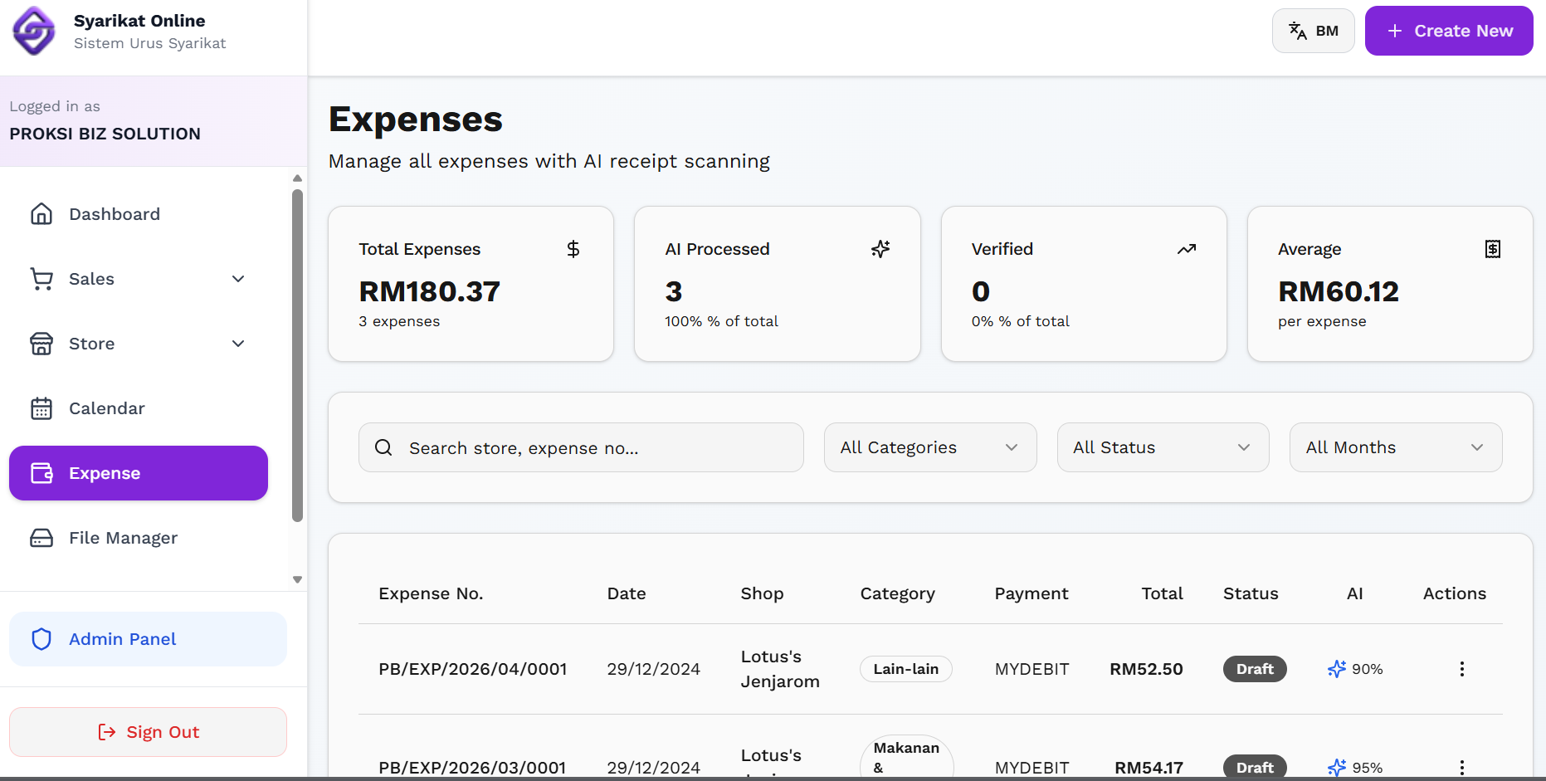The image size is (1546, 781).
Task: Expand the Sales submenu chevron
Action: (x=238, y=279)
